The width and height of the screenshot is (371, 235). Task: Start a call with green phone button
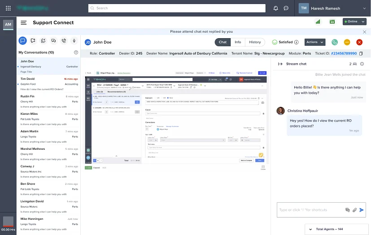(x=335, y=42)
